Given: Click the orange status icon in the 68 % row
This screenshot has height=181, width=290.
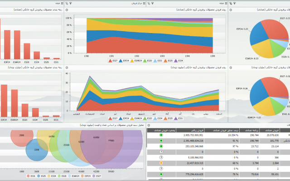Looking at the screenshot, I should (161, 163).
